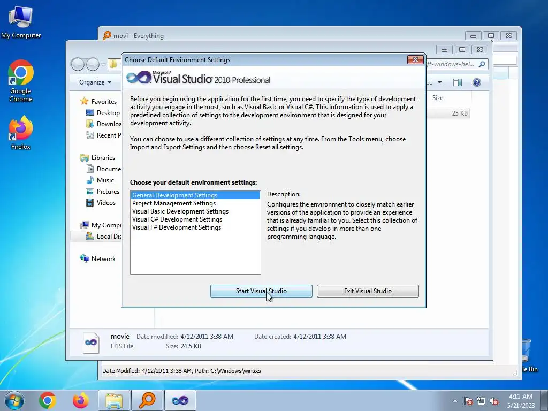The image size is (548, 411).
Task: Launch Firefox from the taskbar
Action: click(x=80, y=400)
